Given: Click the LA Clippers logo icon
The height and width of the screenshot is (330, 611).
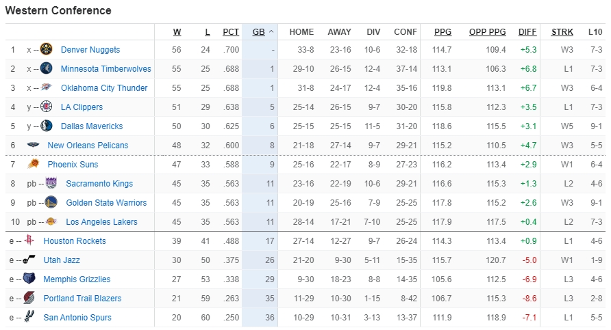Looking at the screenshot, I should pos(47,107).
